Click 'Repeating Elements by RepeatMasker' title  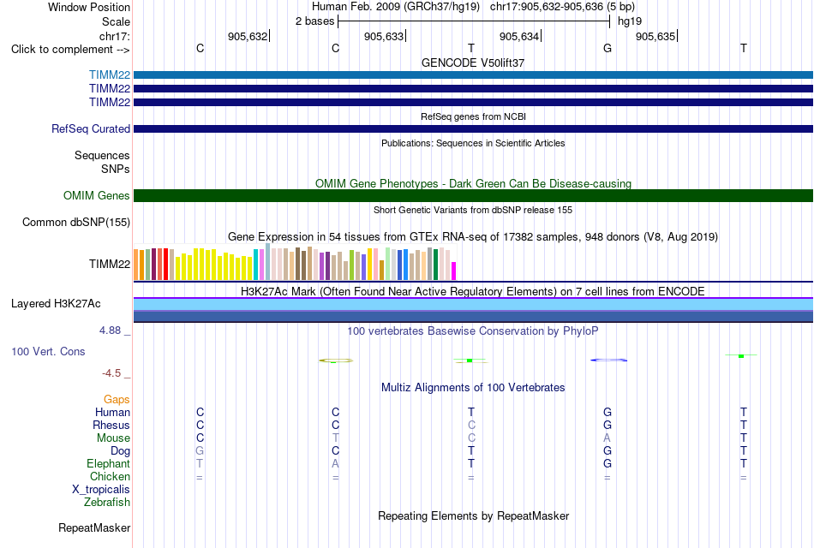[473, 515]
